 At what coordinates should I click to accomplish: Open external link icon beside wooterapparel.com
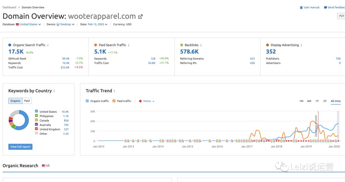140,17
